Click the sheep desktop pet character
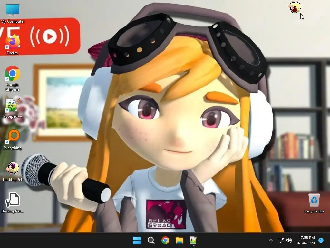 click(295, 7)
